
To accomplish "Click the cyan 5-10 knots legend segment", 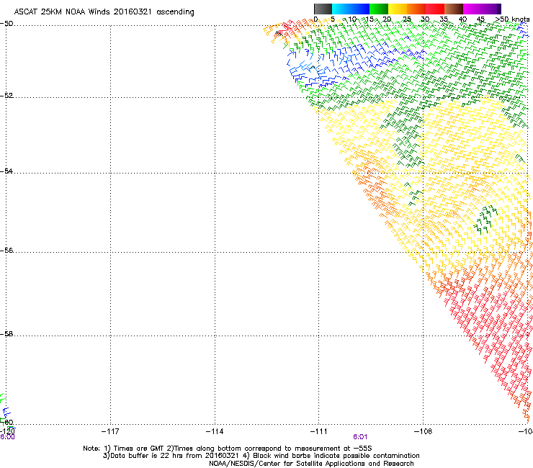I will click(x=341, y=9).
